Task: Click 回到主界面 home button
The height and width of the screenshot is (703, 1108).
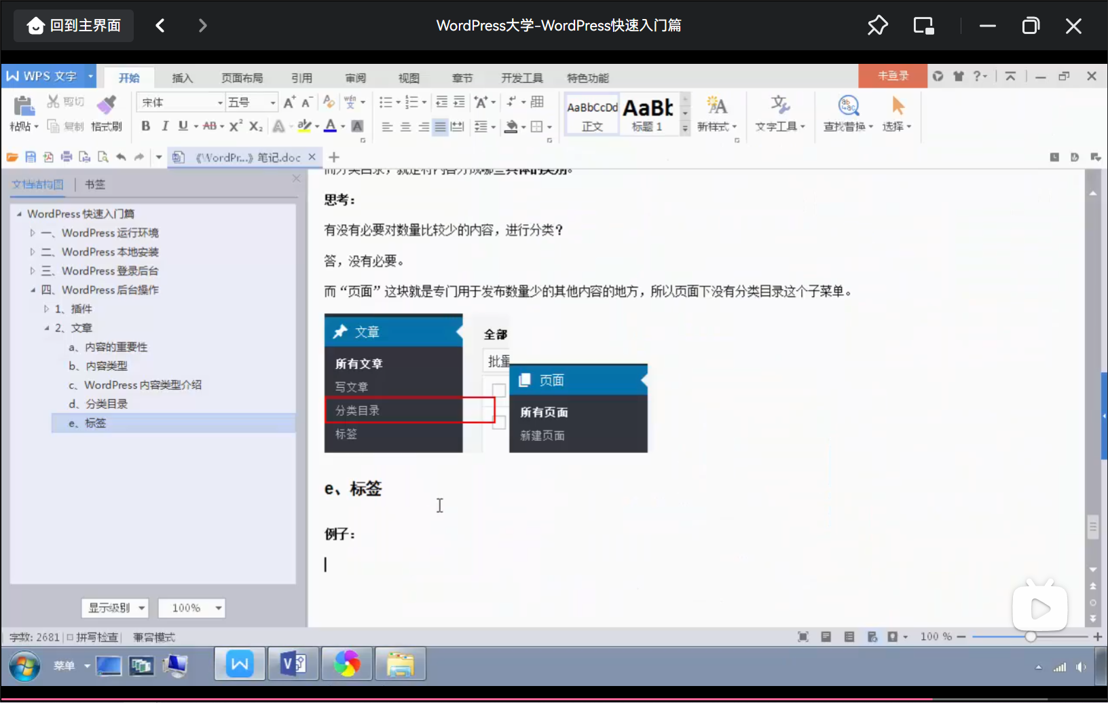Action: [73, 26]
